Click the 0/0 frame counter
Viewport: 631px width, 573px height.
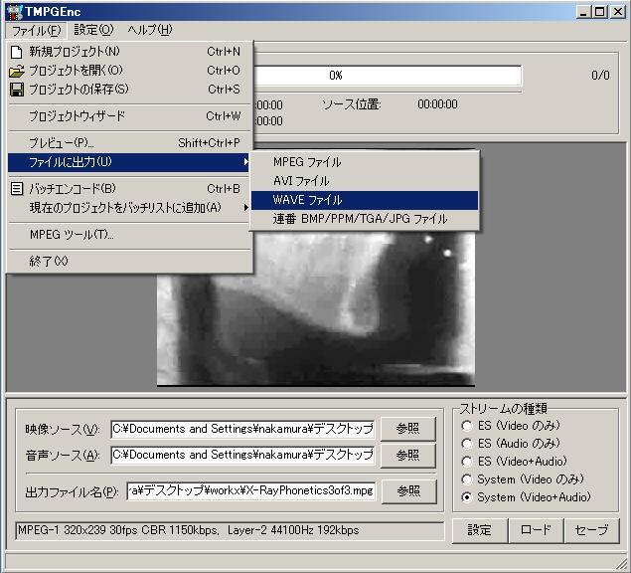600,76
